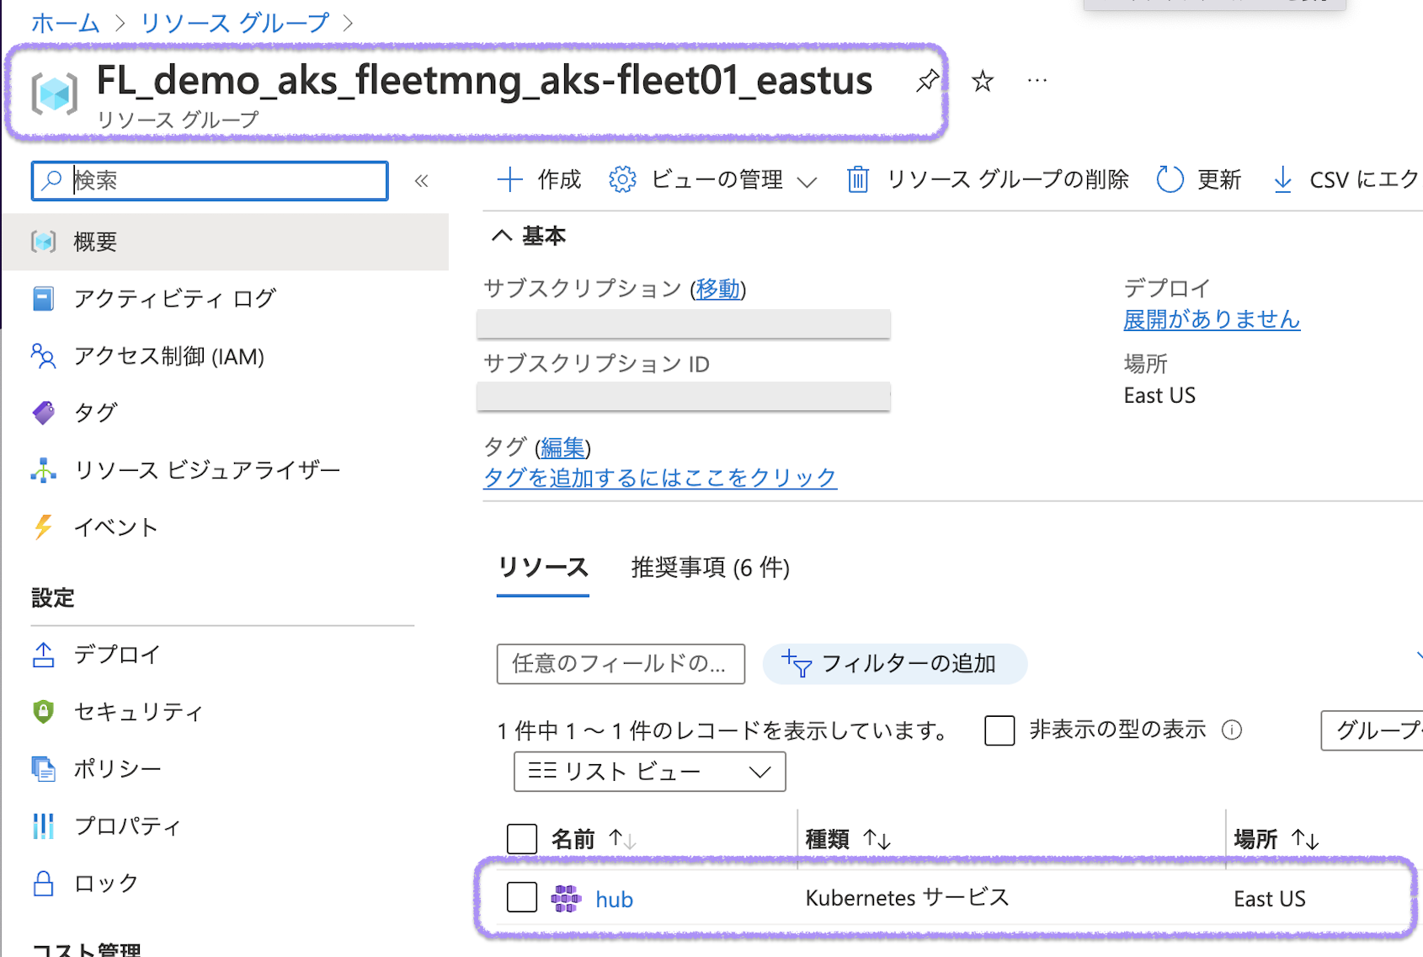Click the favorite star icon
The image size is (1423, 957).
[x=982, y=82]
